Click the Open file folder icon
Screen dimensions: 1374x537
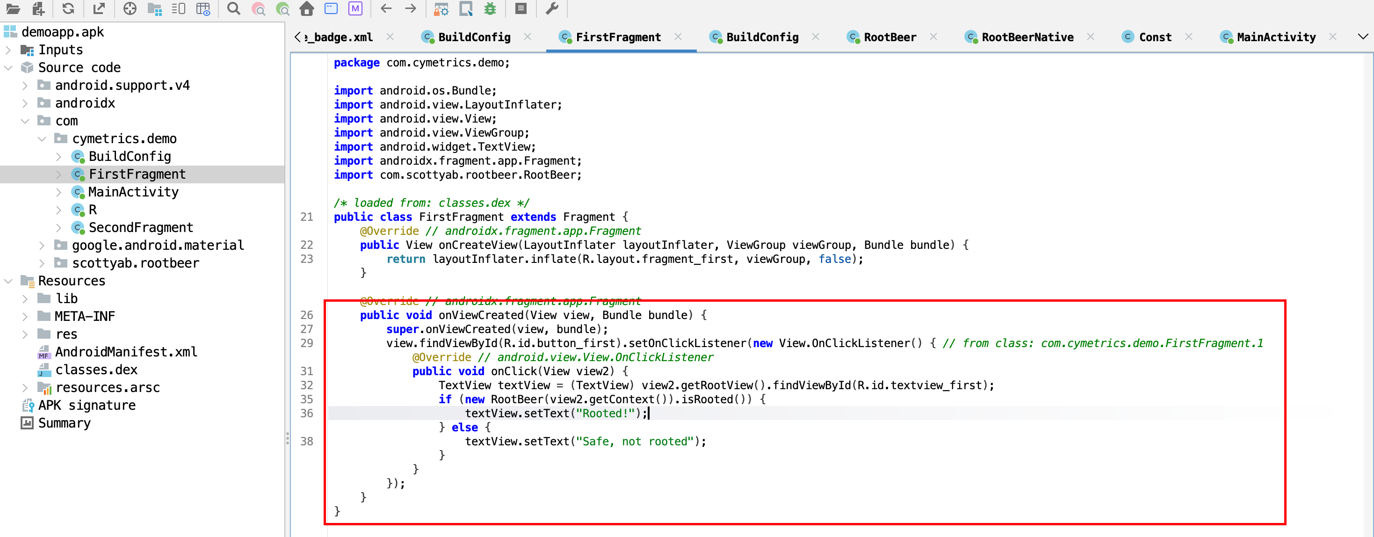(12, 8)
